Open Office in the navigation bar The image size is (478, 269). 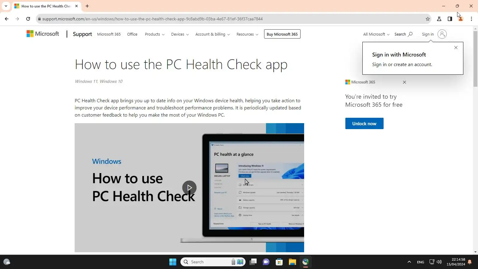point(132,34)
